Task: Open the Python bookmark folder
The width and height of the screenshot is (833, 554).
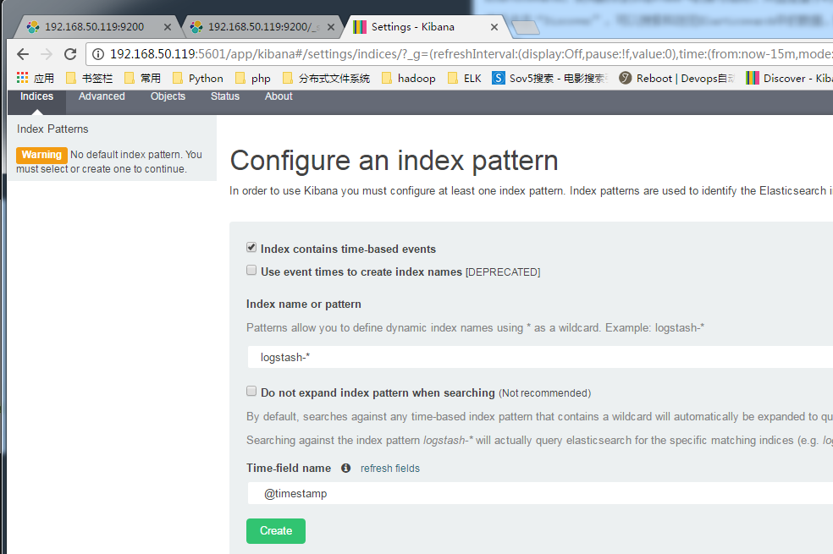Action: 197,78
